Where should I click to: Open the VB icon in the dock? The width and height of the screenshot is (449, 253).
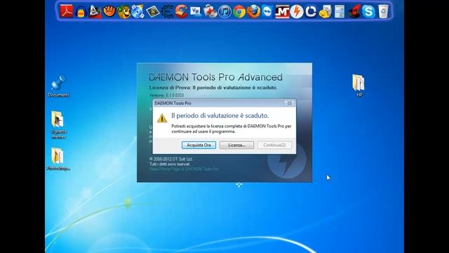196,11
